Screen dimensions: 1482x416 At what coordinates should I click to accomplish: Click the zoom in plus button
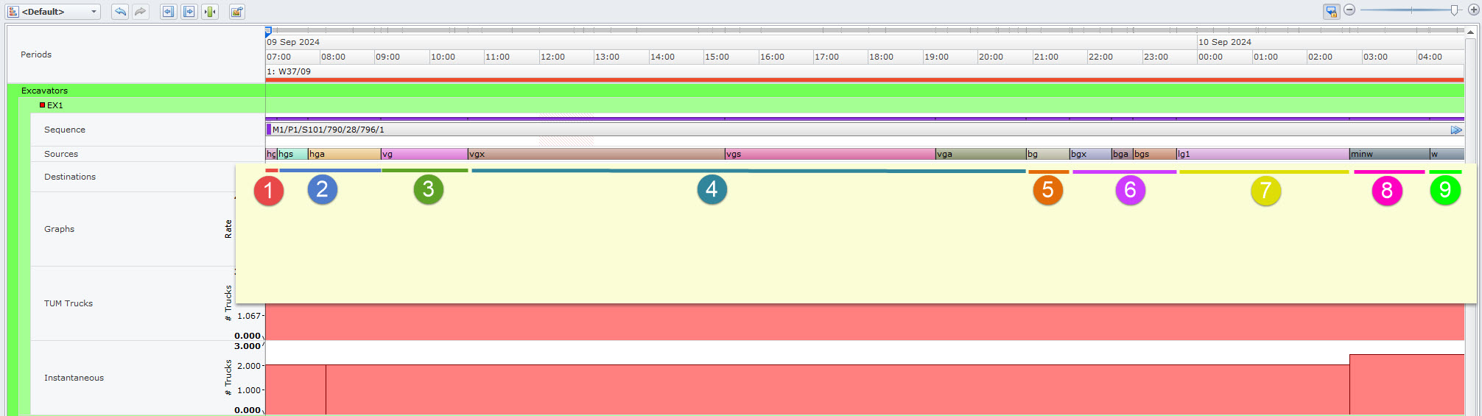(1473, 10)
